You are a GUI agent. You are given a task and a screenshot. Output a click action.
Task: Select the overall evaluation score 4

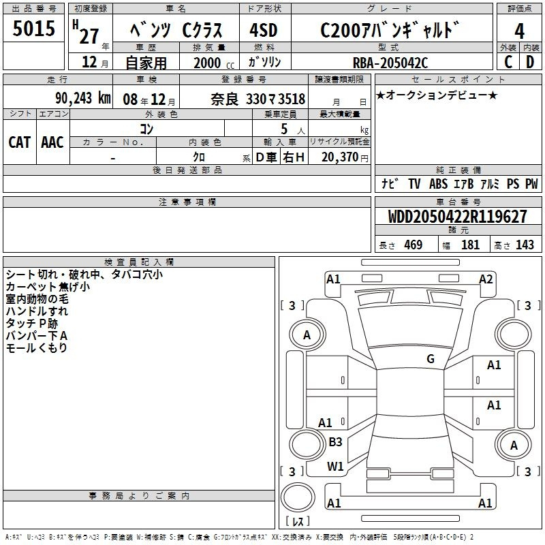coord(519,30)
